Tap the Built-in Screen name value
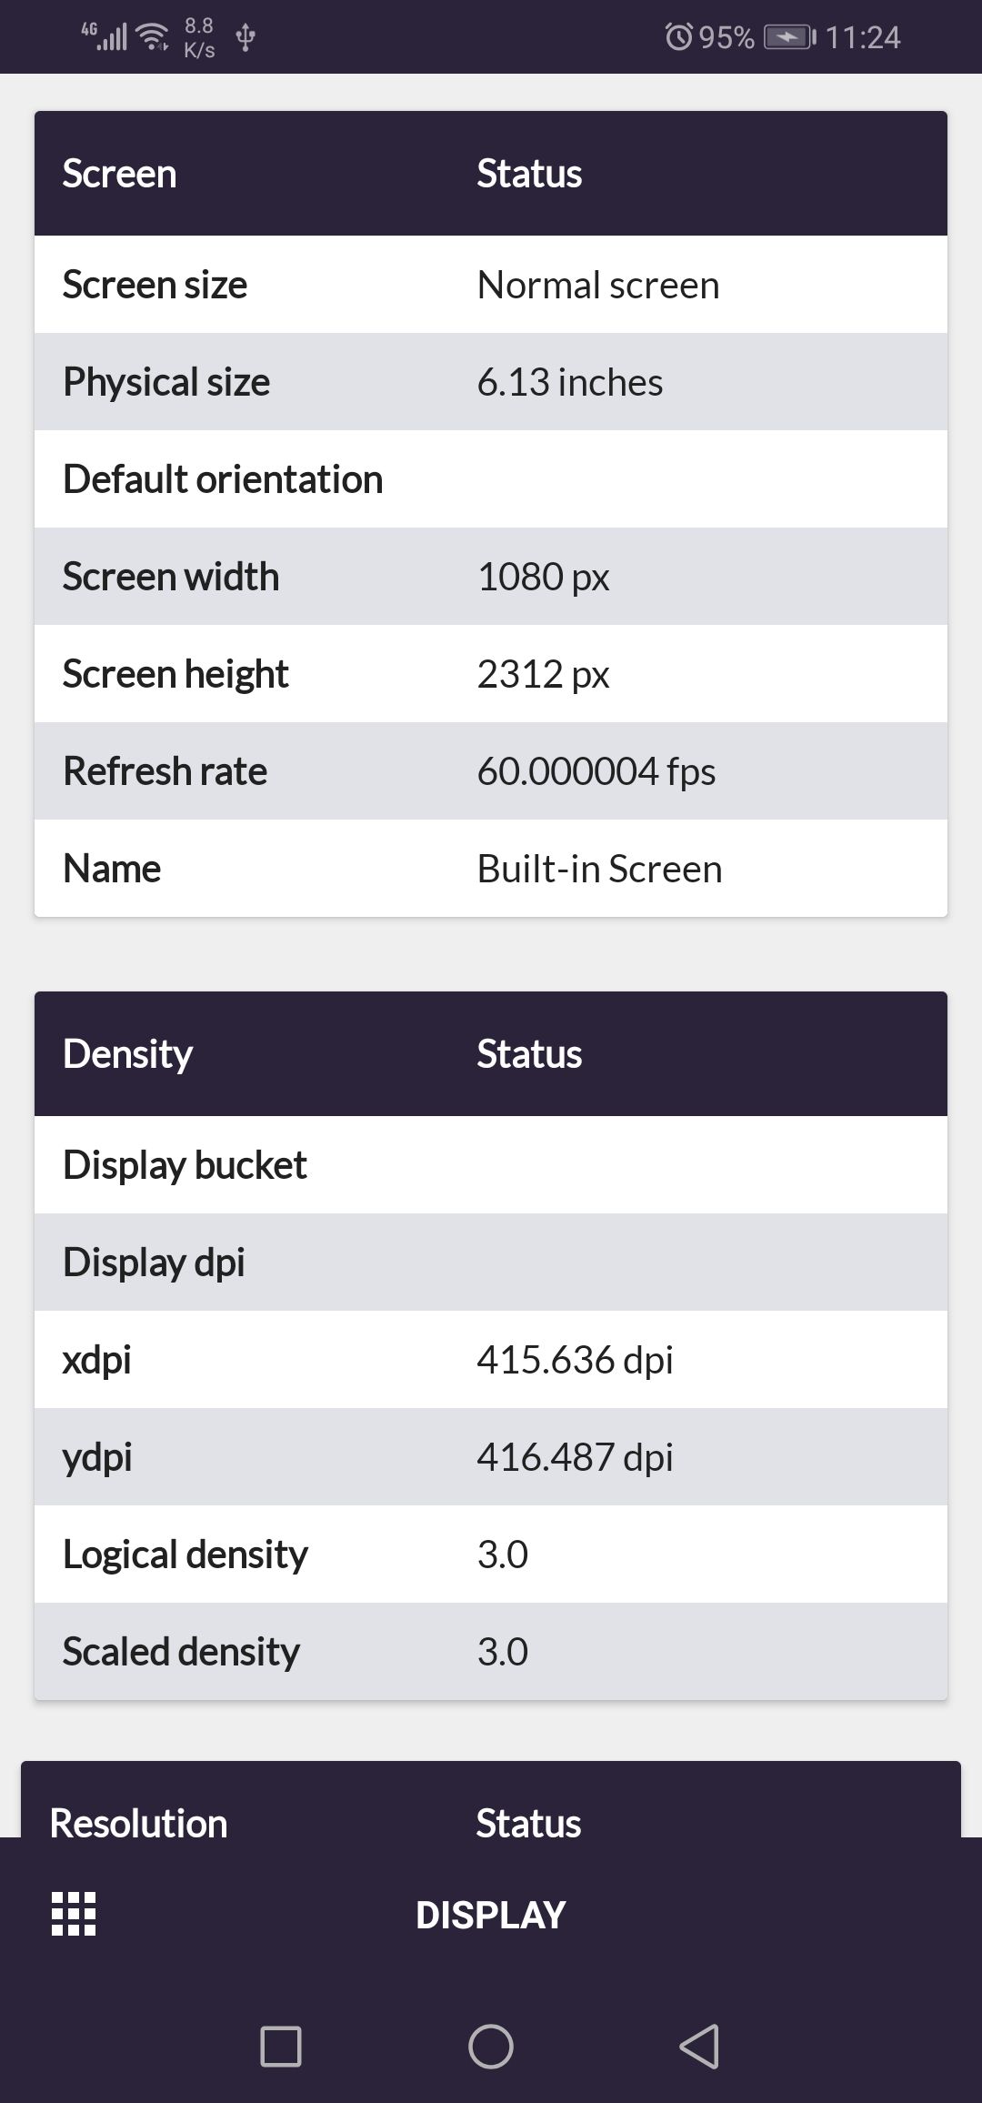Image resolution: width=982 pixels, height=2103 pixels. (599, 869)
